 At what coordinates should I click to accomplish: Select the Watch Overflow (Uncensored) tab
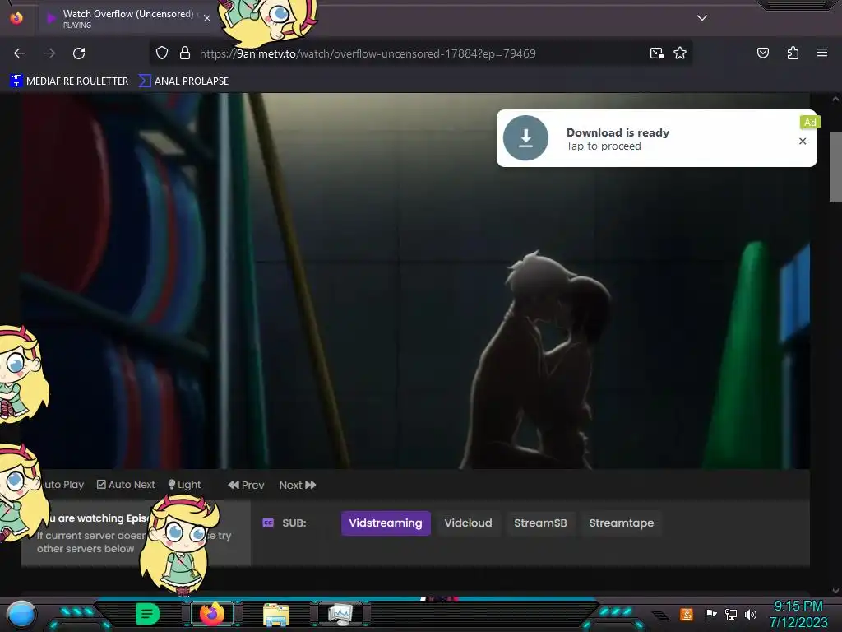[x=127, y=18]
